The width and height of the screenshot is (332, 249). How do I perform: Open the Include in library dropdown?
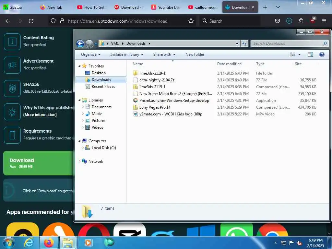click(x=127, y=54)
